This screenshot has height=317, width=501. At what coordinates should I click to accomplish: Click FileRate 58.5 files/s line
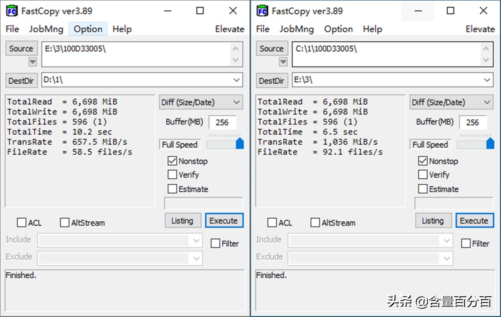click(70, 152)
